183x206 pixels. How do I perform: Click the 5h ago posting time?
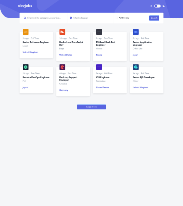tap(26, 38)
